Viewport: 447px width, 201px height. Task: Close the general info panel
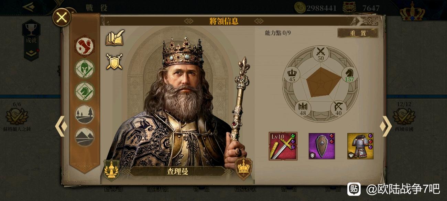[x=62, y=18]
